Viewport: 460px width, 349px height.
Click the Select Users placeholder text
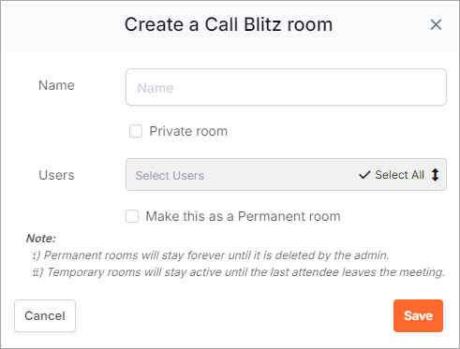click(x=170, y=176)
